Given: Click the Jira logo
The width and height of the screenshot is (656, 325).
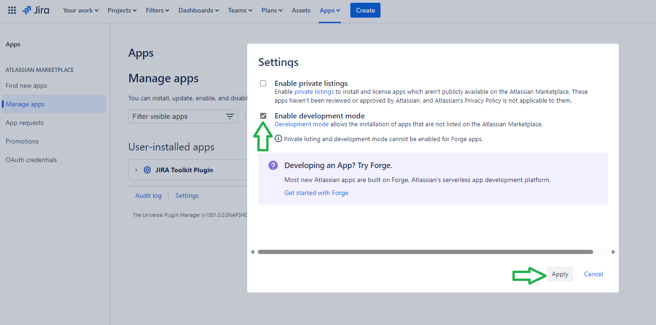Looking at the screenshot, I should (x=36, y=10).
